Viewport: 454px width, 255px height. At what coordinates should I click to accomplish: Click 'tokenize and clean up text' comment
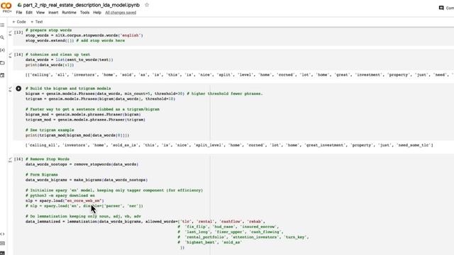click(x=58, y=55)
